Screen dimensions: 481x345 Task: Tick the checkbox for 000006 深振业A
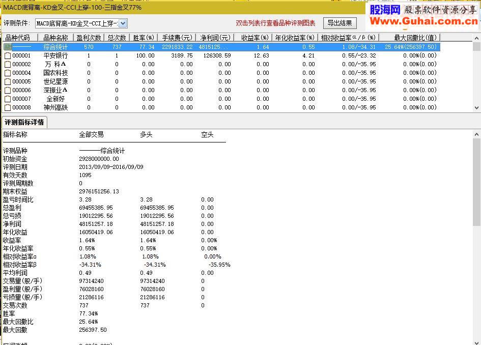click(8, 90)
